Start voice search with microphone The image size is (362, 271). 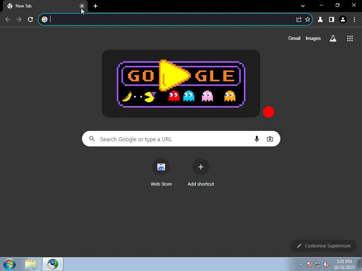(257, 139)
